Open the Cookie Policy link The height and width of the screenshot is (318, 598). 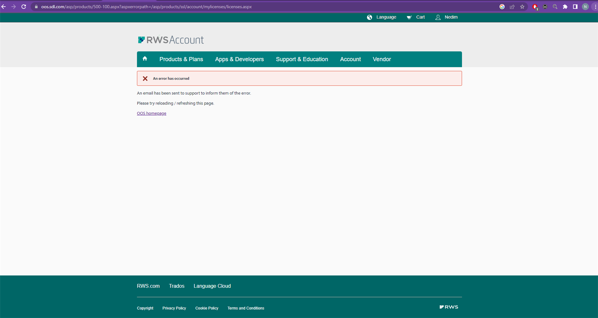pyautogui.click(x=207, y=308)
